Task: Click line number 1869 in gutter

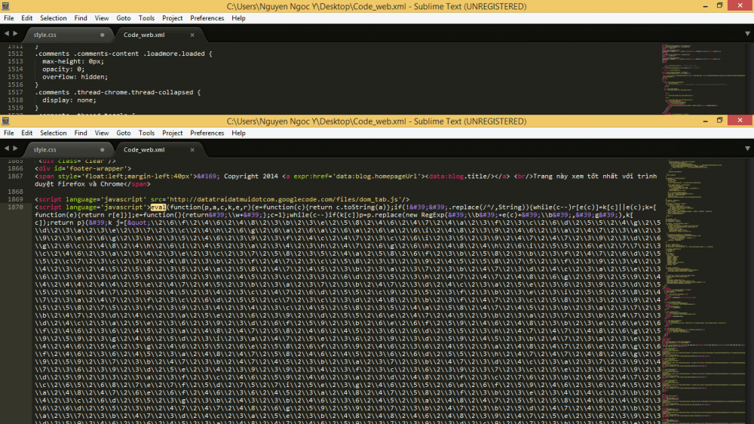Action: [15, 199]
